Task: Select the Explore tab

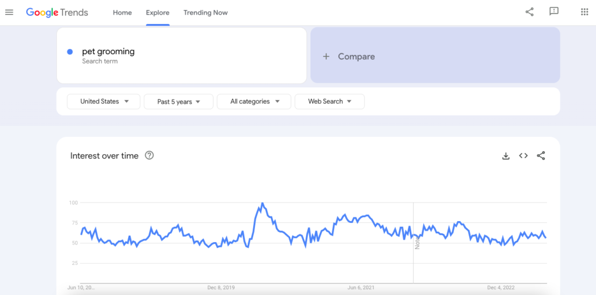Action: pyautogui.click(x=158, y=13)
